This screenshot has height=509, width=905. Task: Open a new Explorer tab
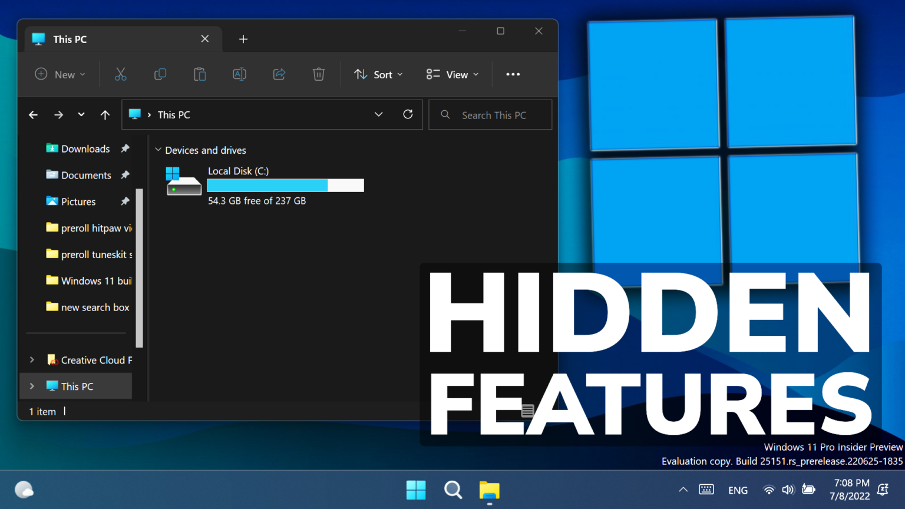[243, 39]
